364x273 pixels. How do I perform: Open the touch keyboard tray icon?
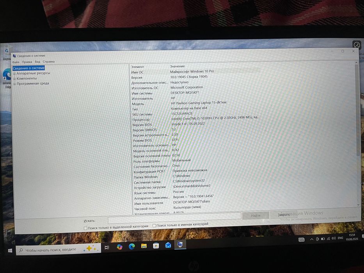(x=301, y=240)
